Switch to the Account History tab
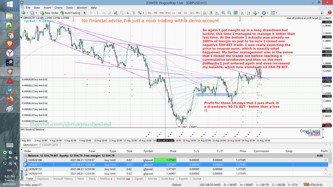 (x=63, y=179)
